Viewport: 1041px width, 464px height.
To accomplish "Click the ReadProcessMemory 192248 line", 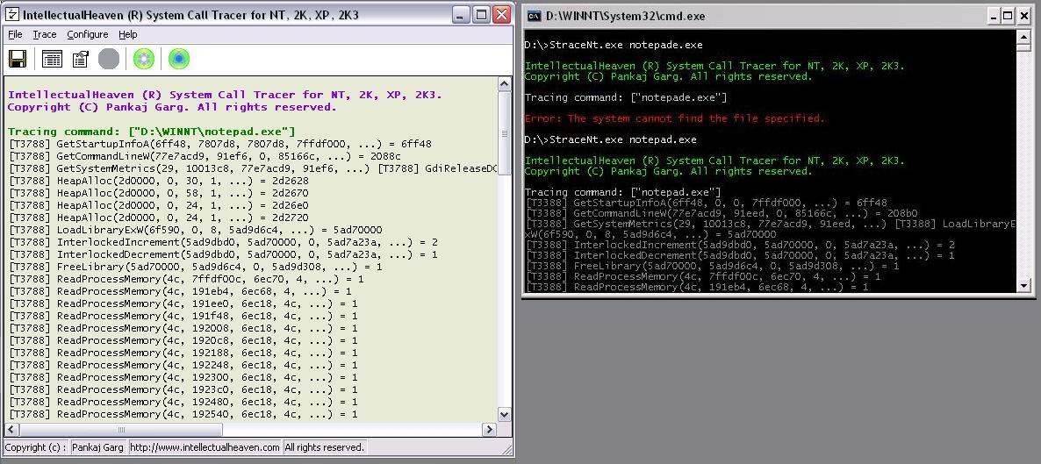I will (x=183, y=364).
